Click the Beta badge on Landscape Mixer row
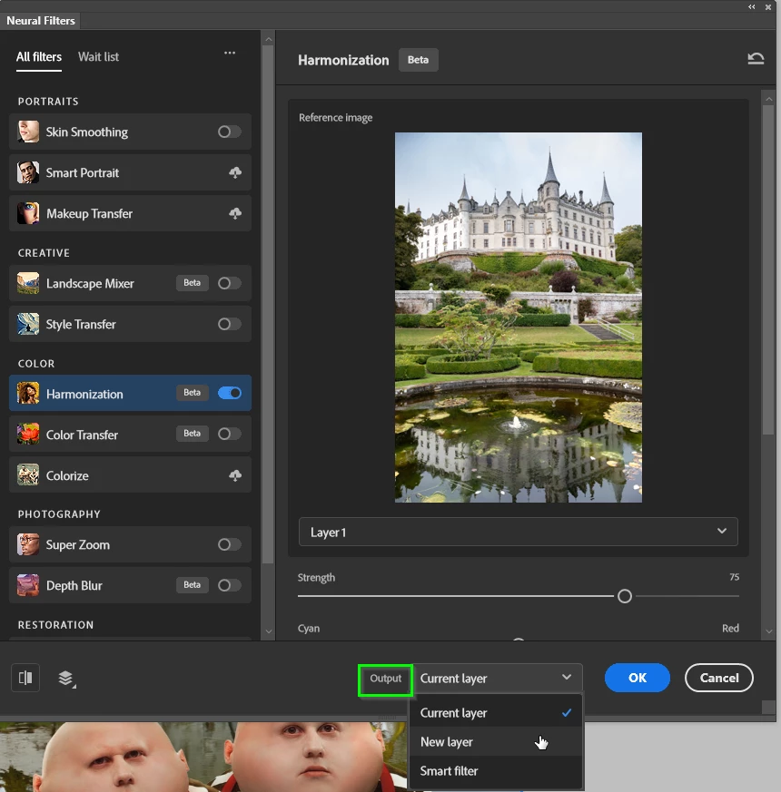Screen dimensions: 781x792 point(193,283)
